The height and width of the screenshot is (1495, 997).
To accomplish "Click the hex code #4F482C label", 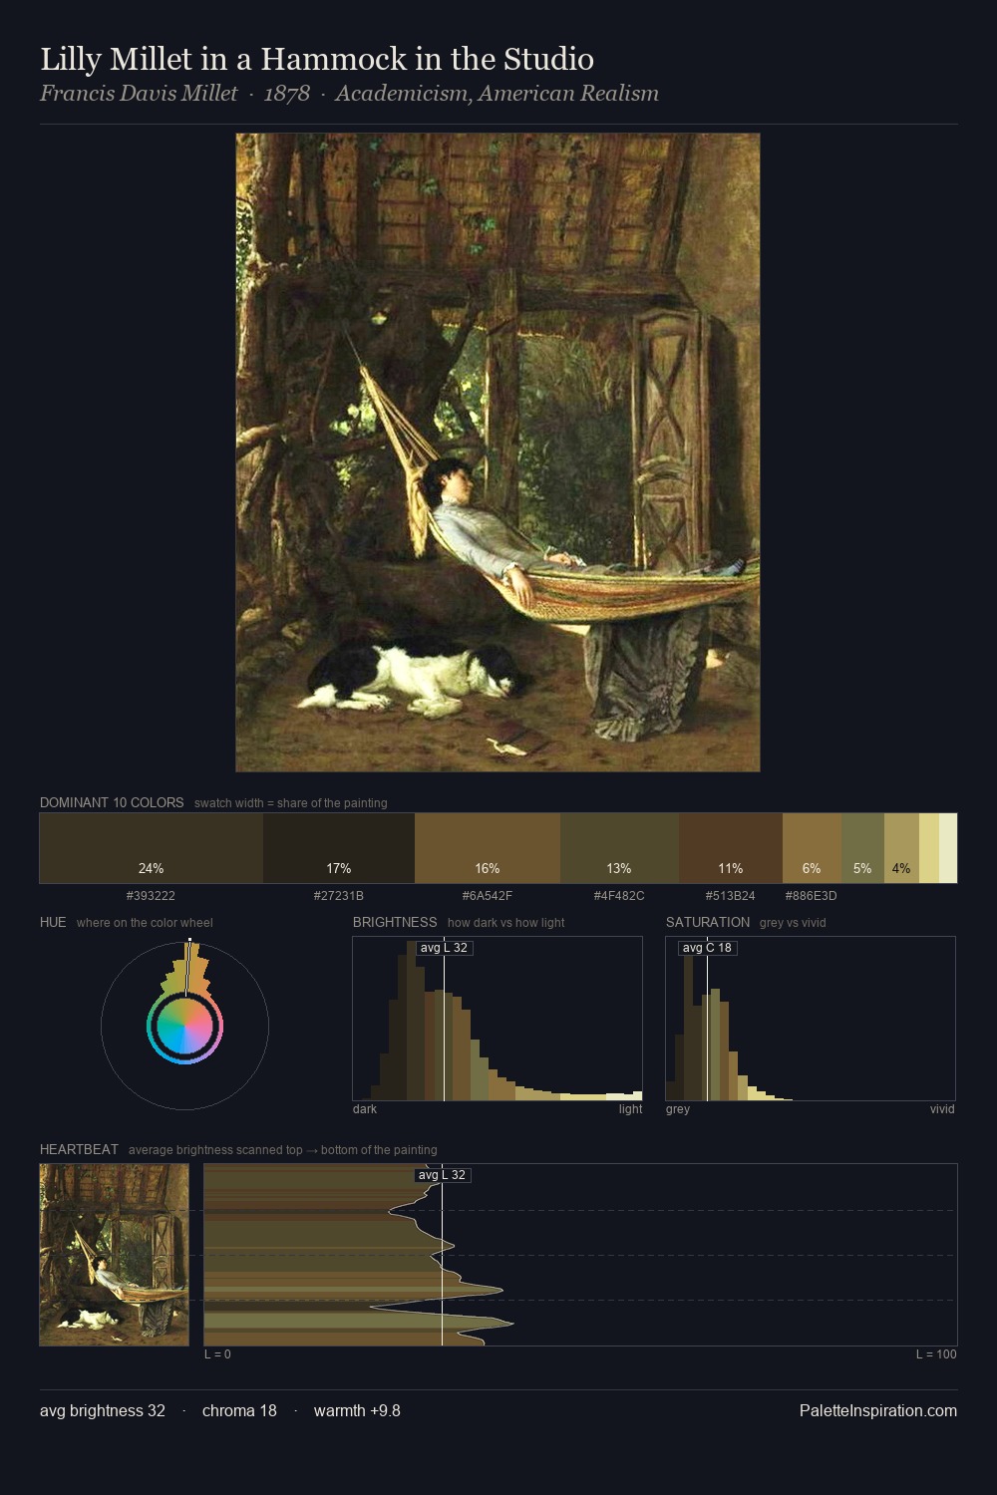I will [x=619, y=896].
